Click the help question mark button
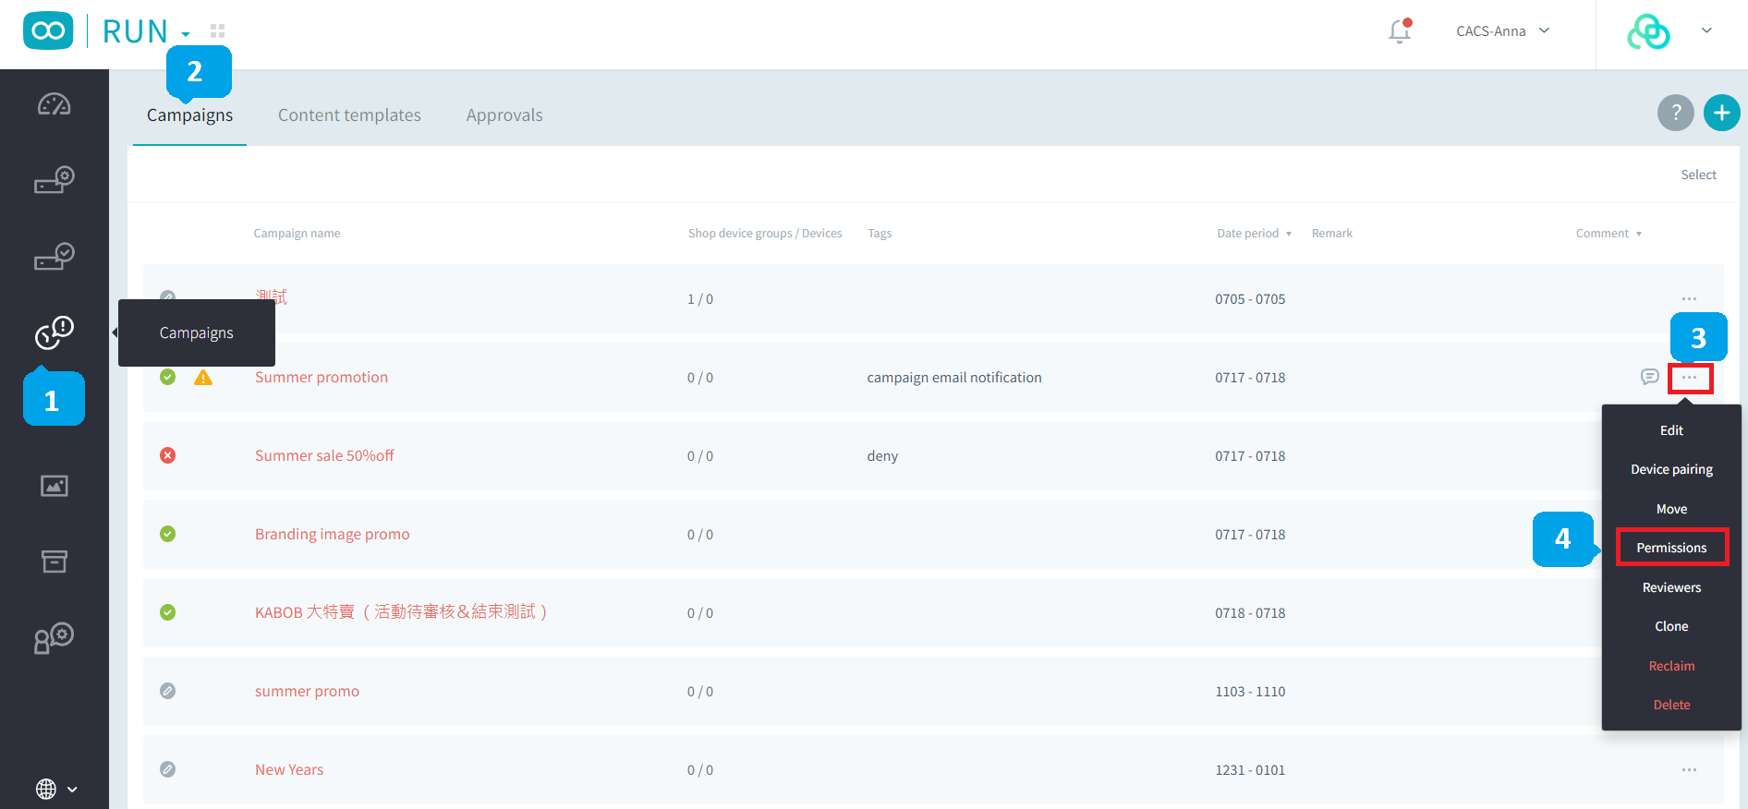1748x809 pixels. tap(1676, 113)
